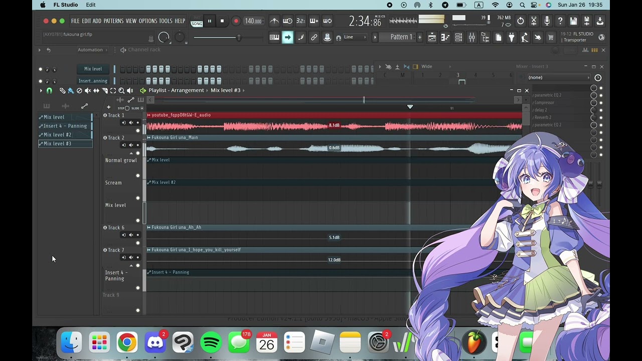Toggle playlist snap magnet icon
The height and width of the screenshot is (361, 642).
pyautogui.click(x=49, y=91)
